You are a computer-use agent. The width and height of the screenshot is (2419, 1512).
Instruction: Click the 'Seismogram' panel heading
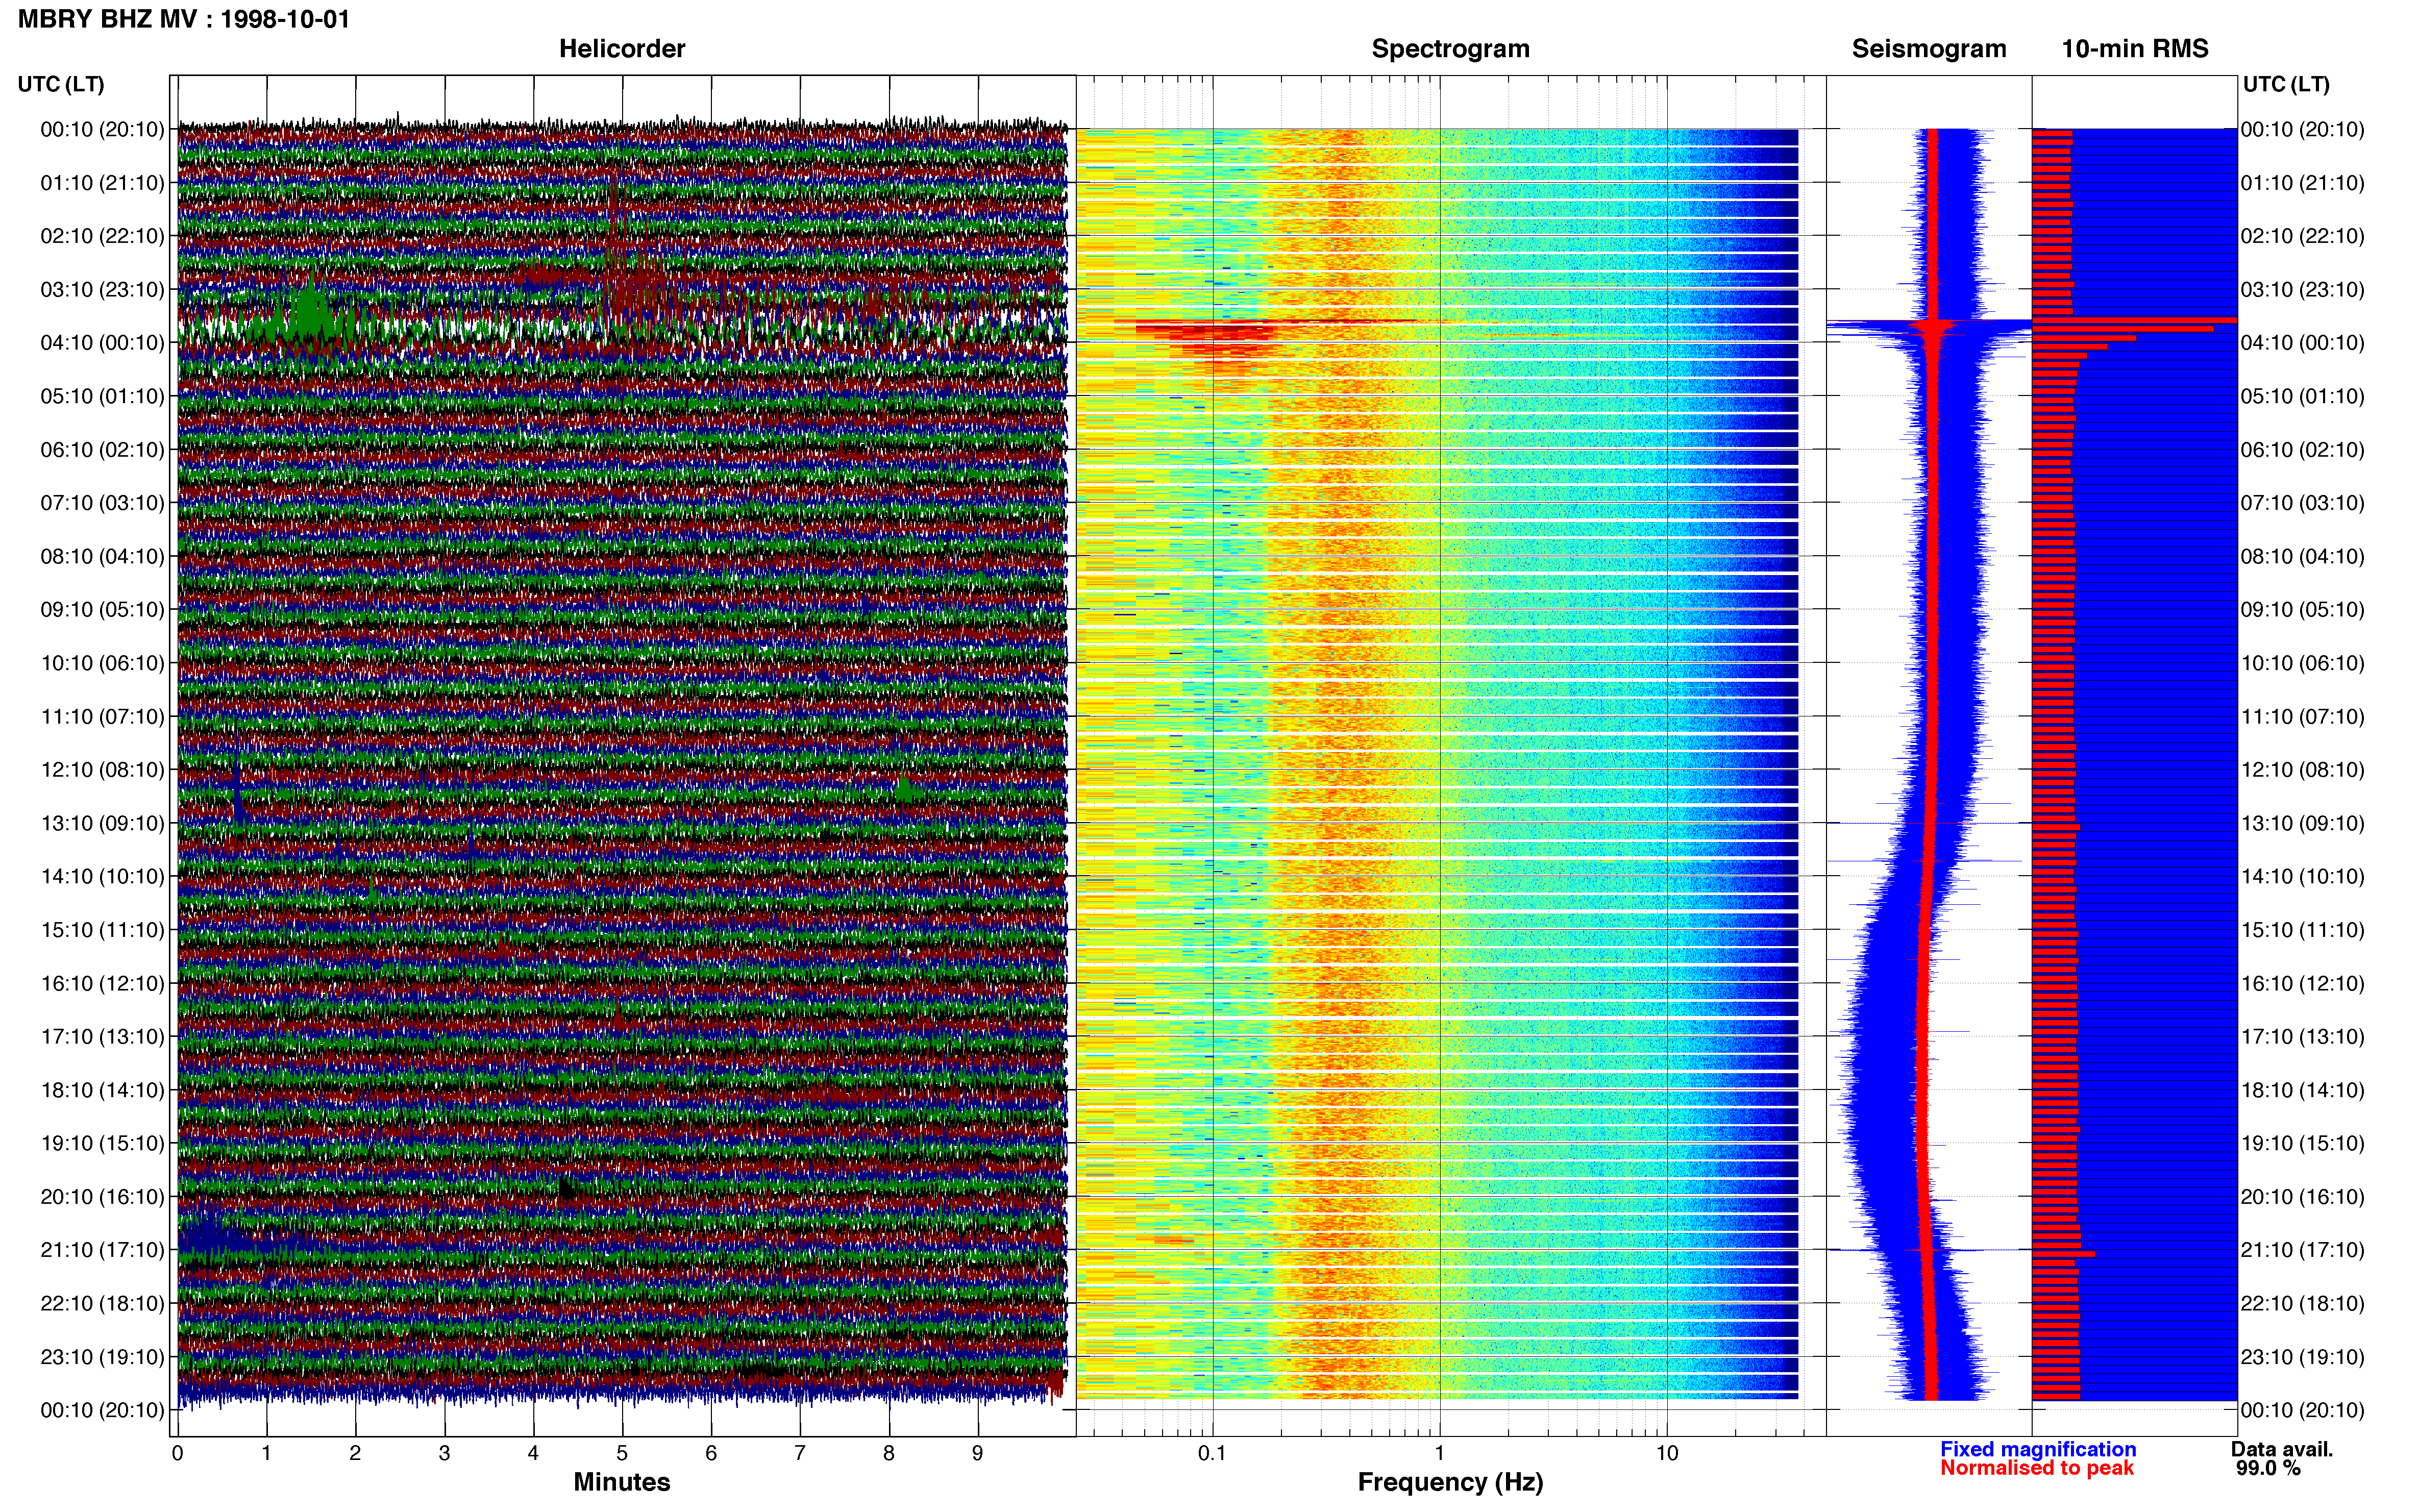click(x=1929, y=49)
